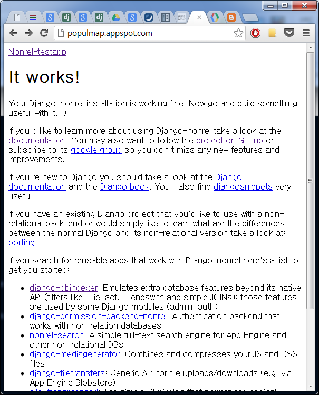
Task: Open the Django book link
Action: click(x=125, y=186)
